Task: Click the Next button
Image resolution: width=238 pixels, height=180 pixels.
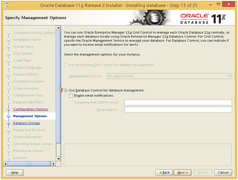Action: 183,173
